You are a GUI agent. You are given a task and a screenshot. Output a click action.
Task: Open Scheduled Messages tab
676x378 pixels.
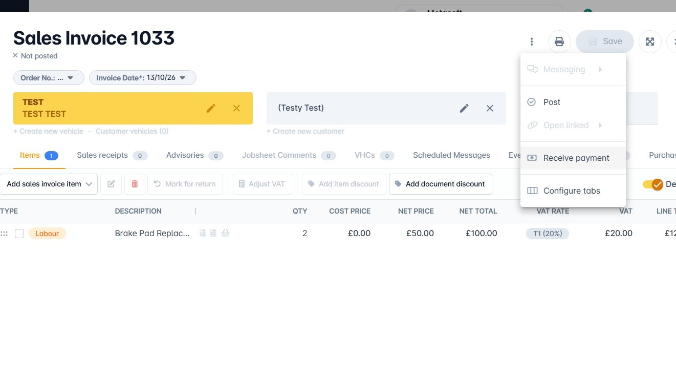(451, 155)
